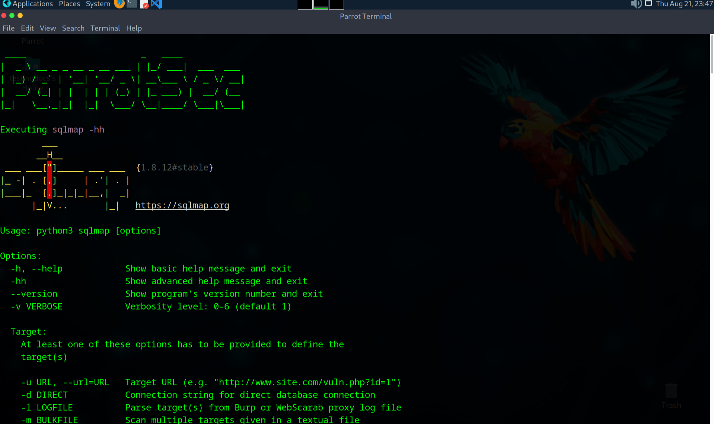714x424 pixels.
Task: Open the terminal launcher in the panel
Action: [x=132, y=4]
